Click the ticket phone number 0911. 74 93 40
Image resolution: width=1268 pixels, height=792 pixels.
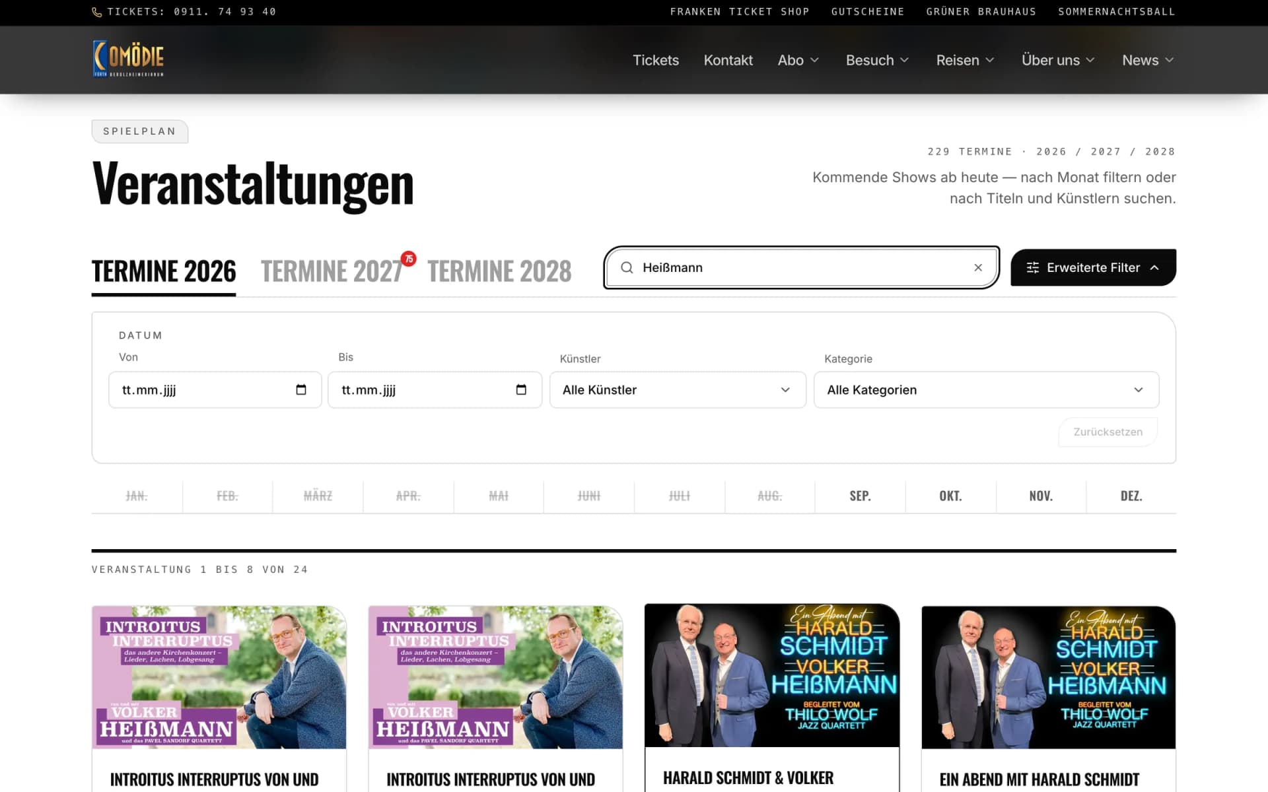225,12
